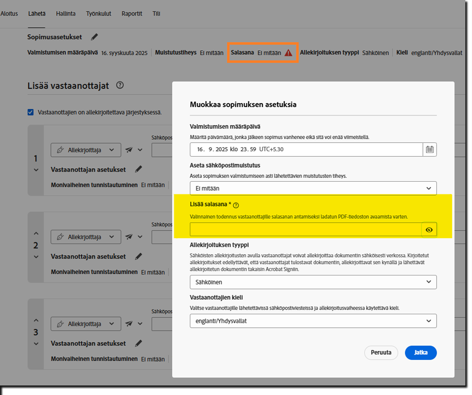Click inside the Lisää salasana password field

(x=301, y=229)
